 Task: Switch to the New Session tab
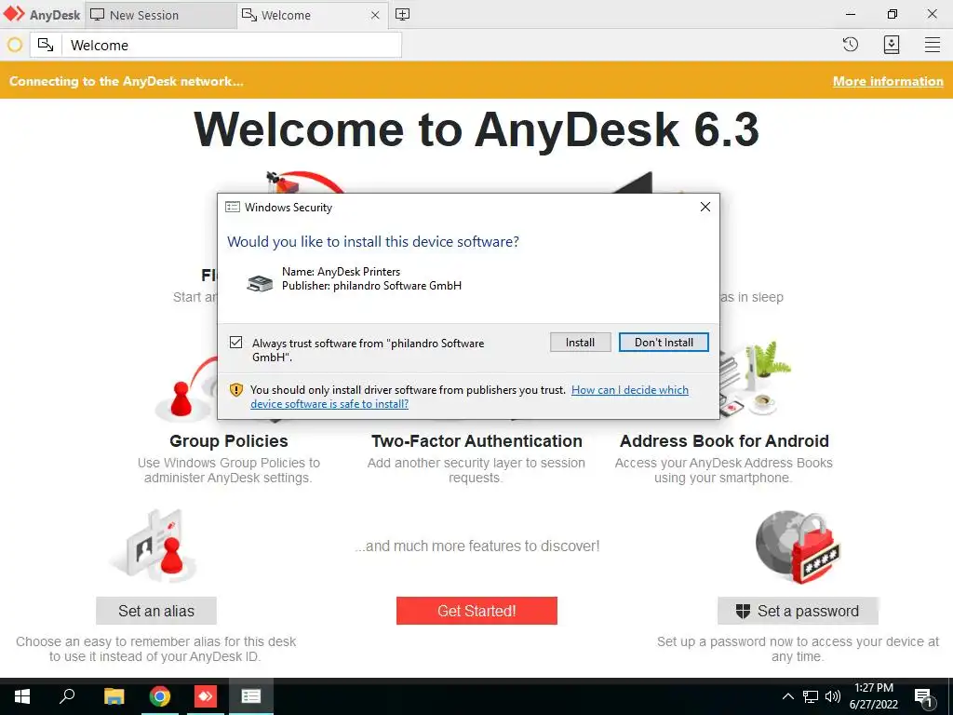tap(160, 15)
